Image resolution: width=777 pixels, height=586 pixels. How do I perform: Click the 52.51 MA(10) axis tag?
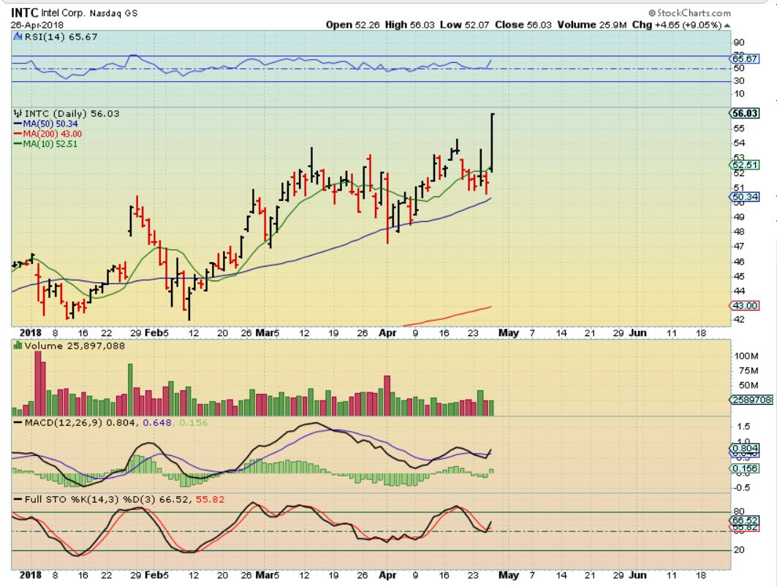pos(745,165)
